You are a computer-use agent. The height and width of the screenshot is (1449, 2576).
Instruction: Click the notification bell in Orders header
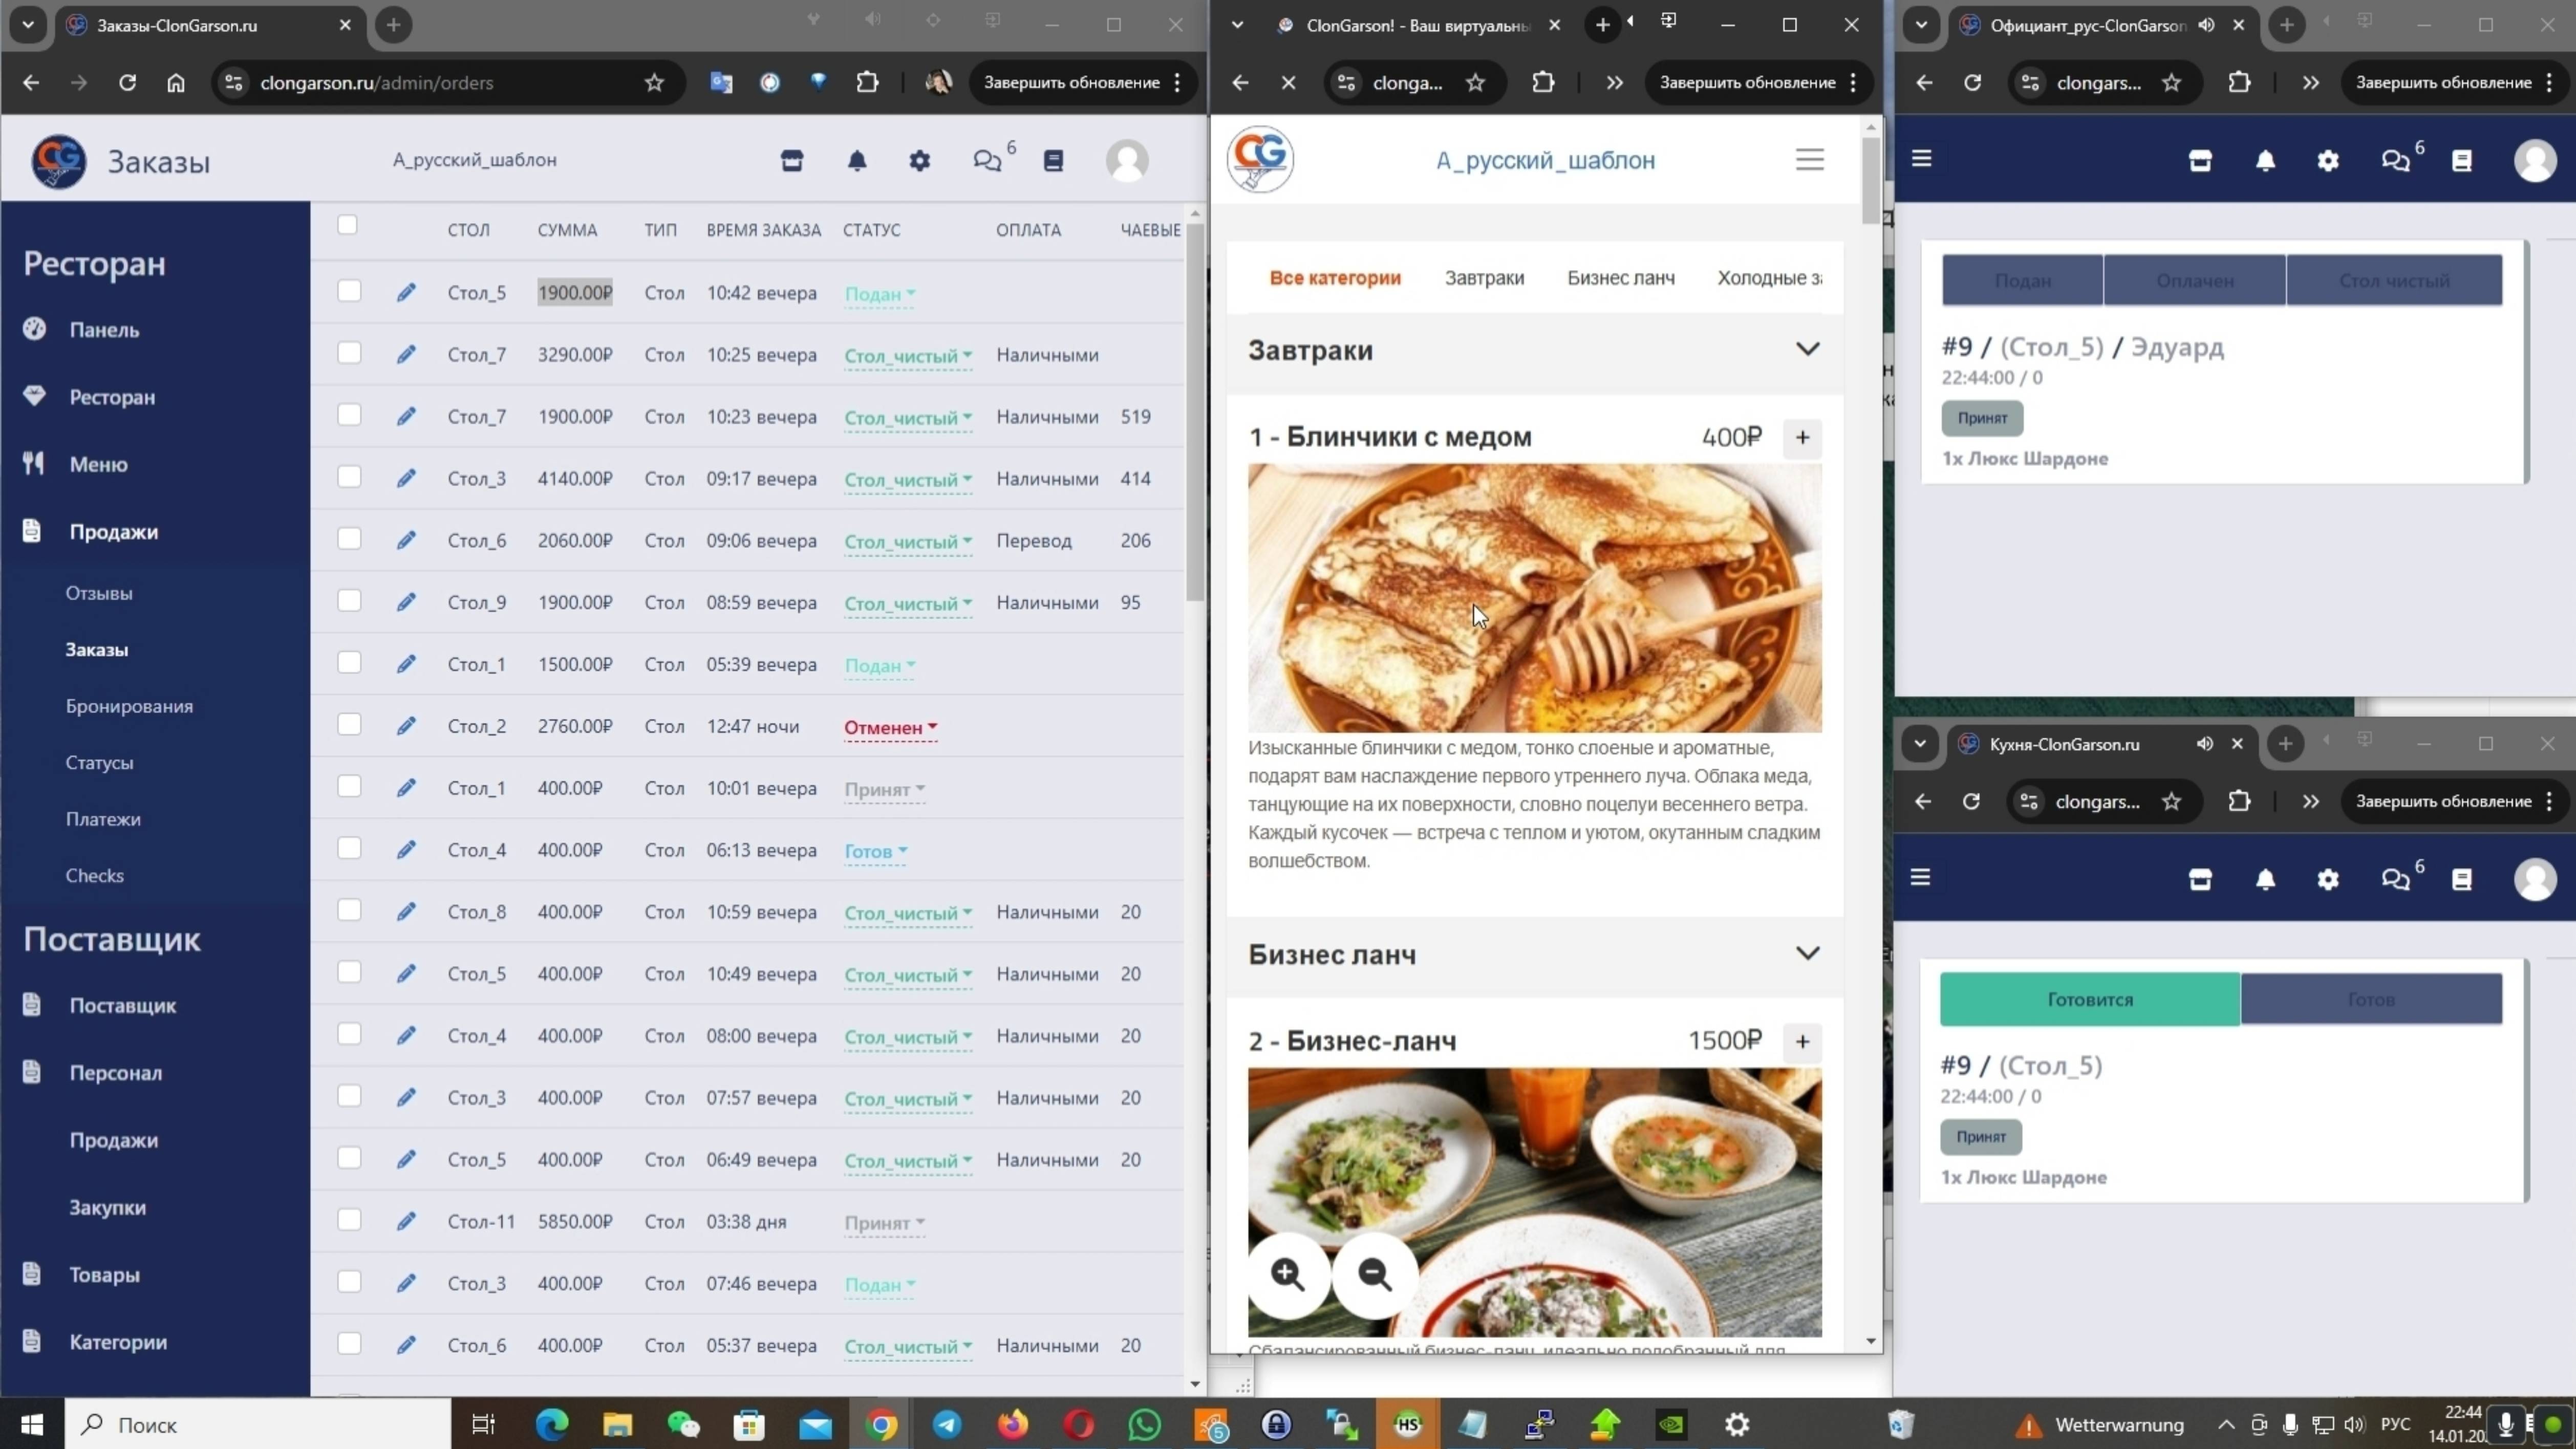tap(857, 161)
